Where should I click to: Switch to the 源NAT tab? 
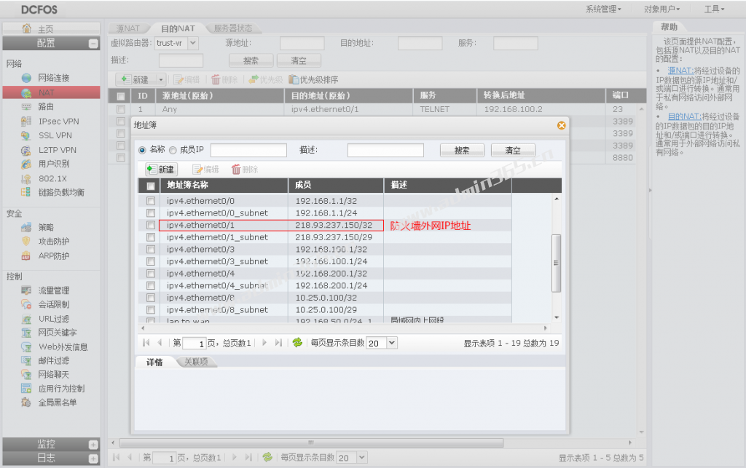pos(128,28)
